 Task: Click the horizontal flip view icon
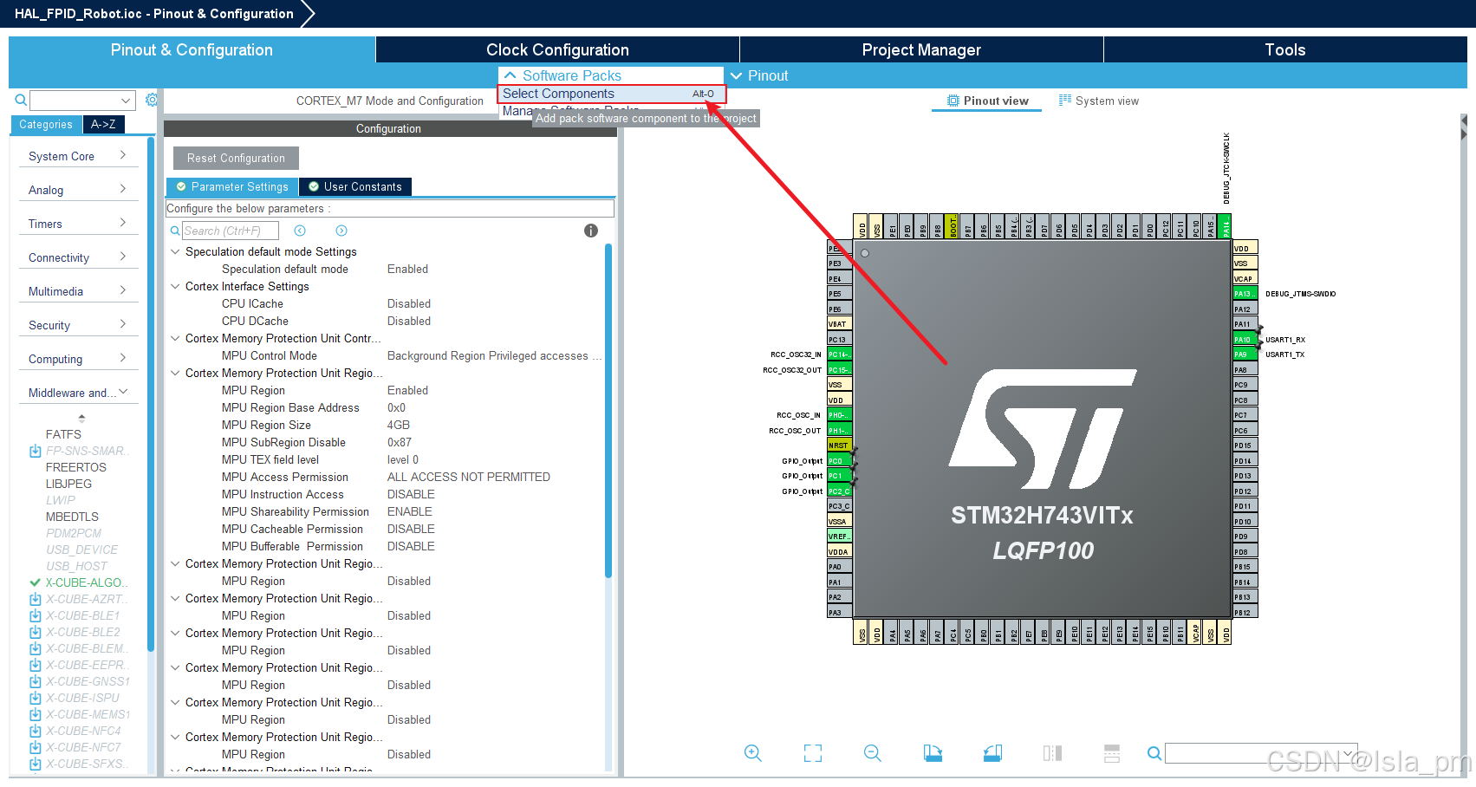pos(1052,753)
